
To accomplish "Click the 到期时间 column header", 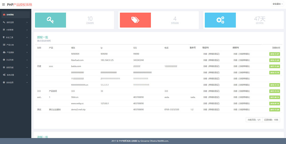I will [276, 48].
